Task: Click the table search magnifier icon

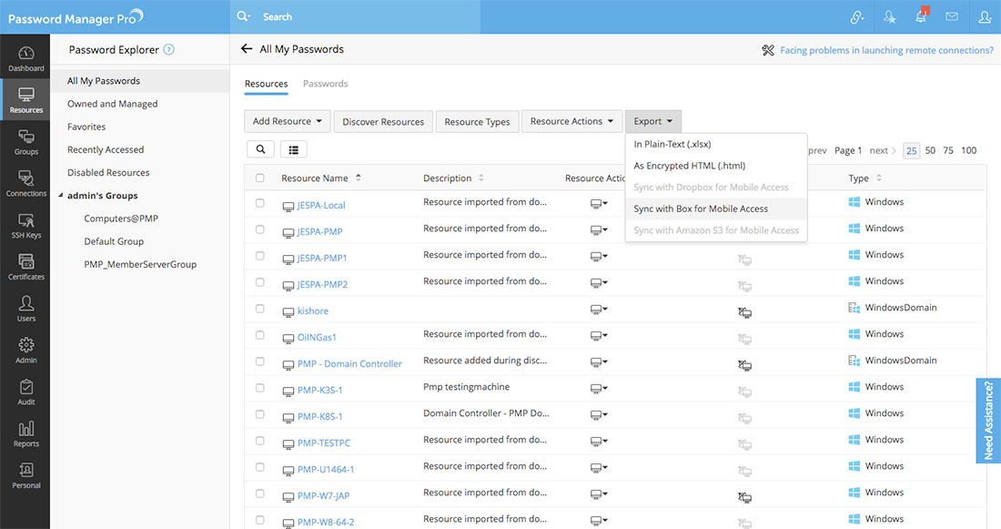Action: pos(260,149)
